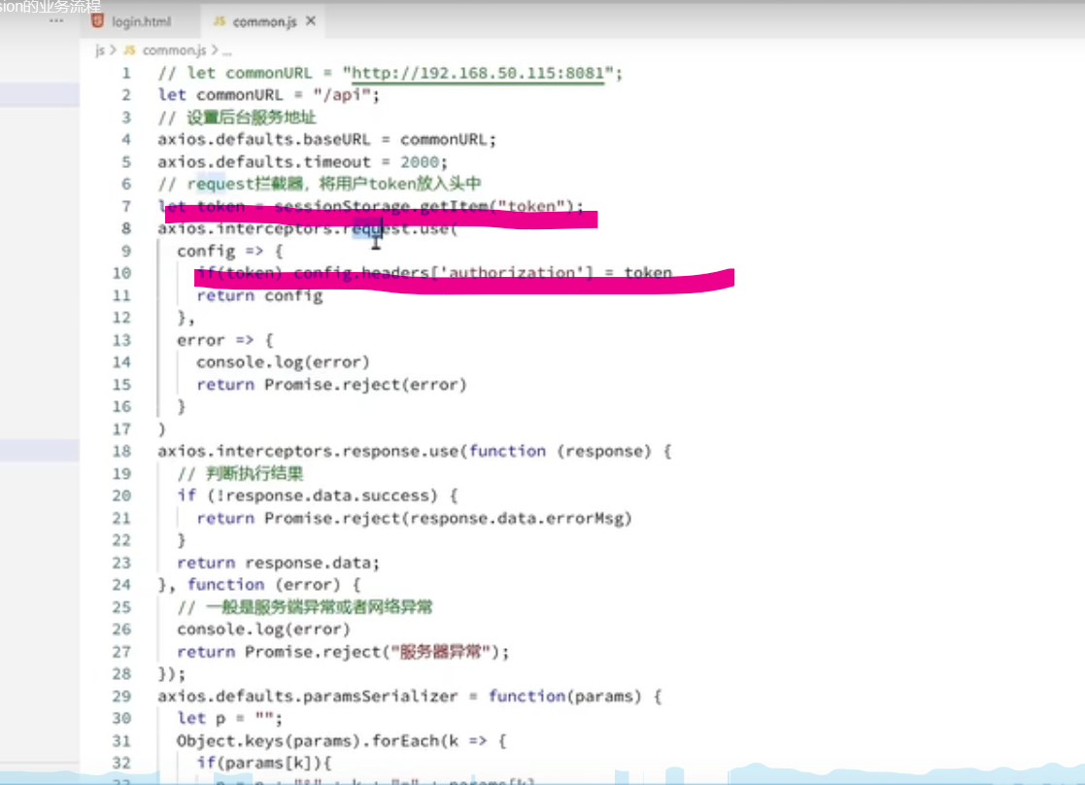The width and height of the screenshot is (1085, 785).
Task: Click 'config => {' on line 9
Action: (x=230, y=251)
